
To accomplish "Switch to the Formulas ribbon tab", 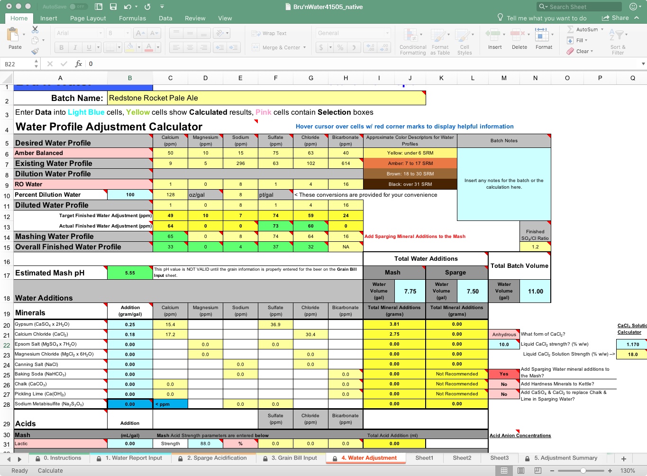I will coord(132,18).
